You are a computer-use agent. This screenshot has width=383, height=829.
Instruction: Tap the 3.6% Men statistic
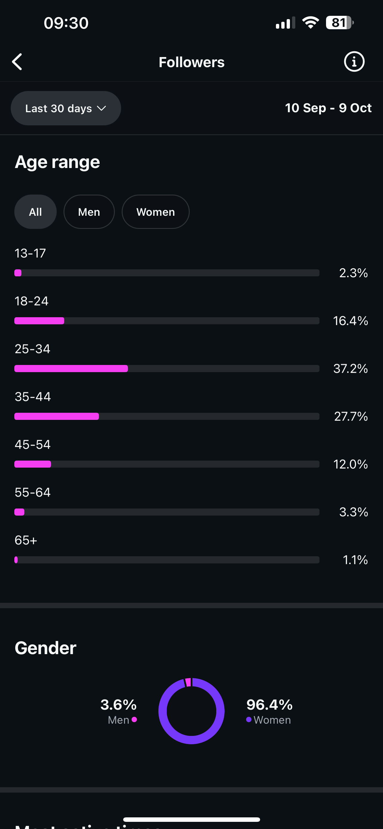pos(118,705)
